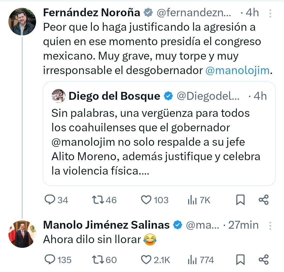Open more options for Manolo Jiménez's reply

point(270,225)
